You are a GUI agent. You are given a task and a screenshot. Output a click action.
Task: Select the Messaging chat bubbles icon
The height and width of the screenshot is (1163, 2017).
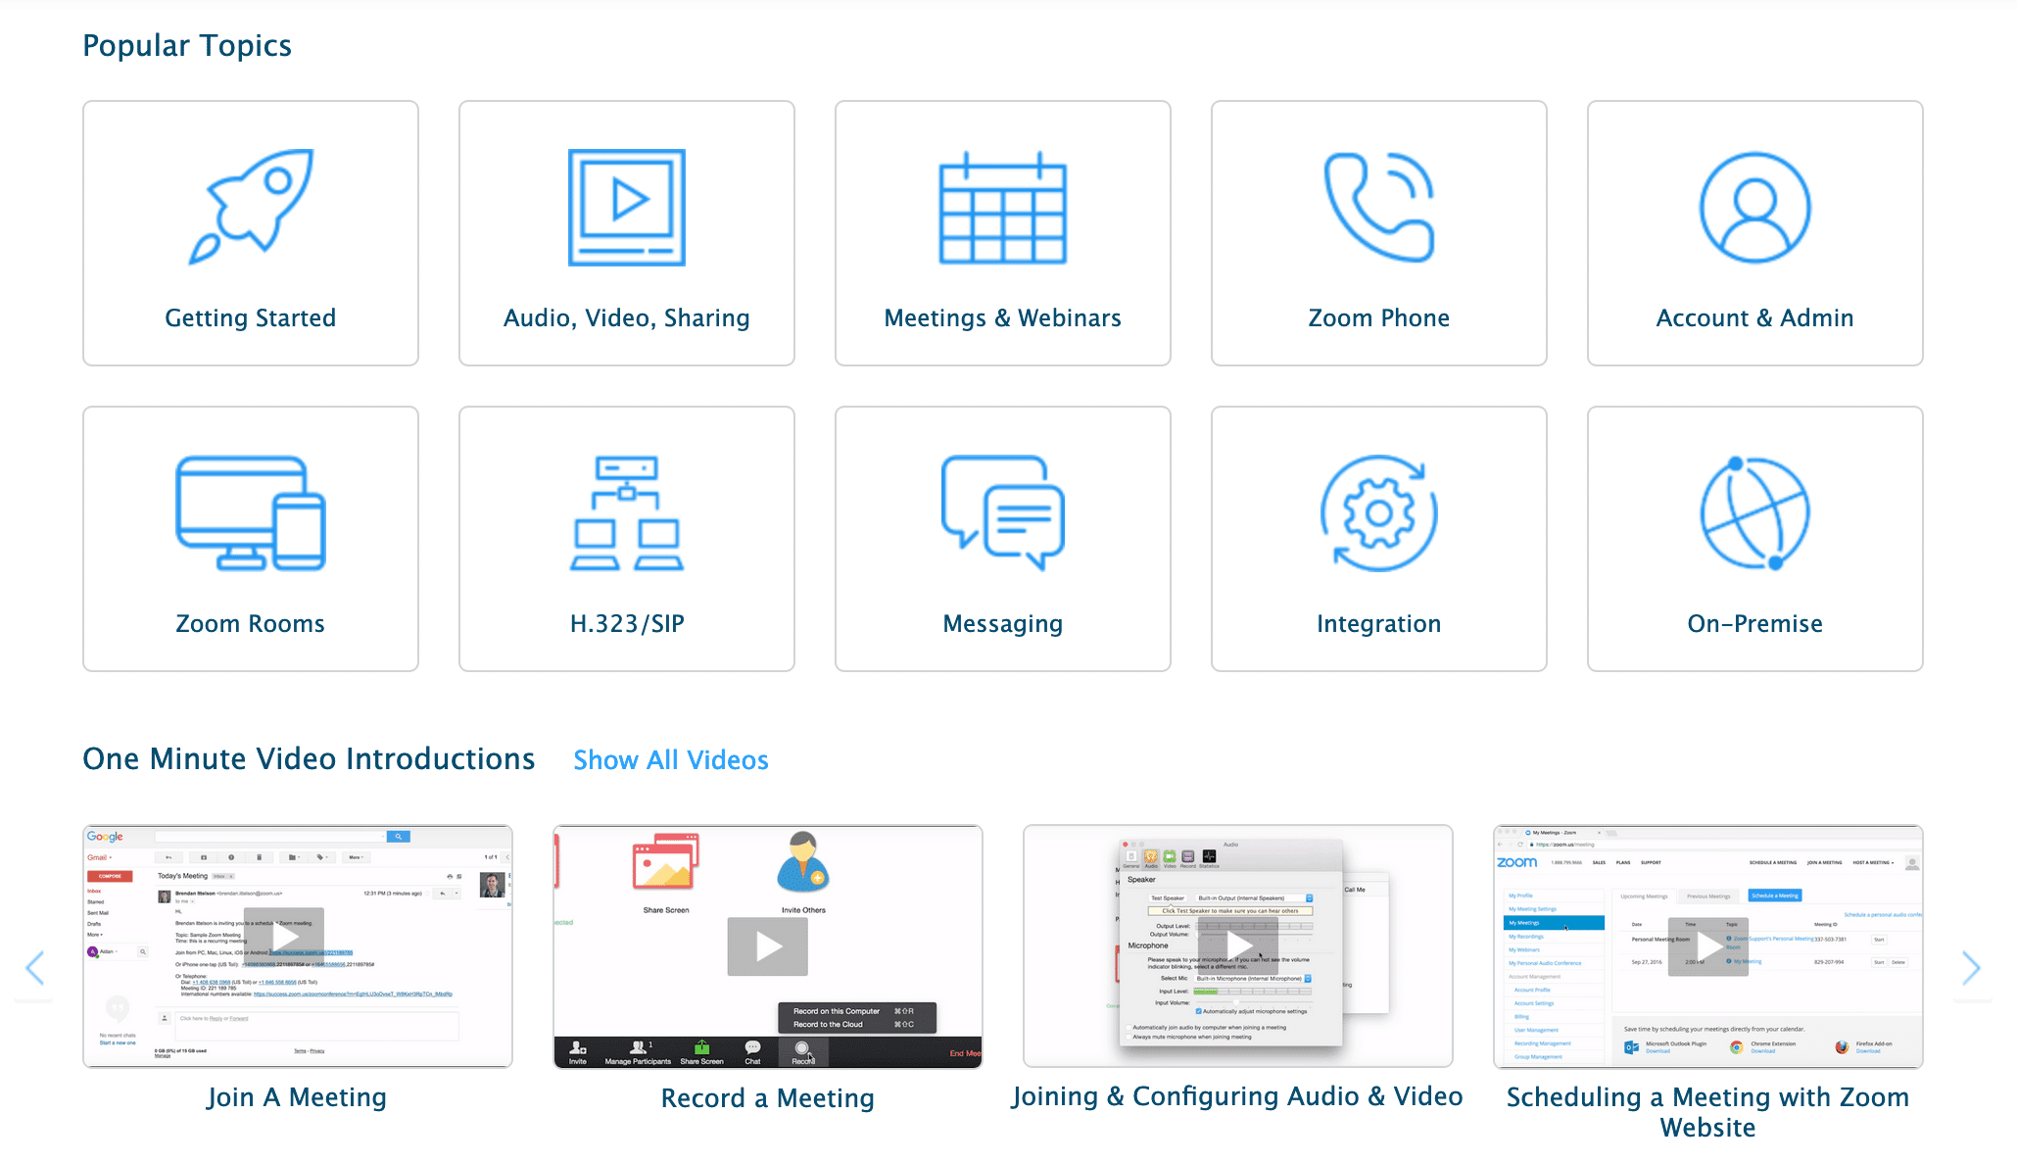1002,512
